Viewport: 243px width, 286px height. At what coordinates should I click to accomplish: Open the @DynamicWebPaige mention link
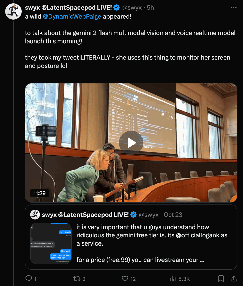click(x=72, y=17)
